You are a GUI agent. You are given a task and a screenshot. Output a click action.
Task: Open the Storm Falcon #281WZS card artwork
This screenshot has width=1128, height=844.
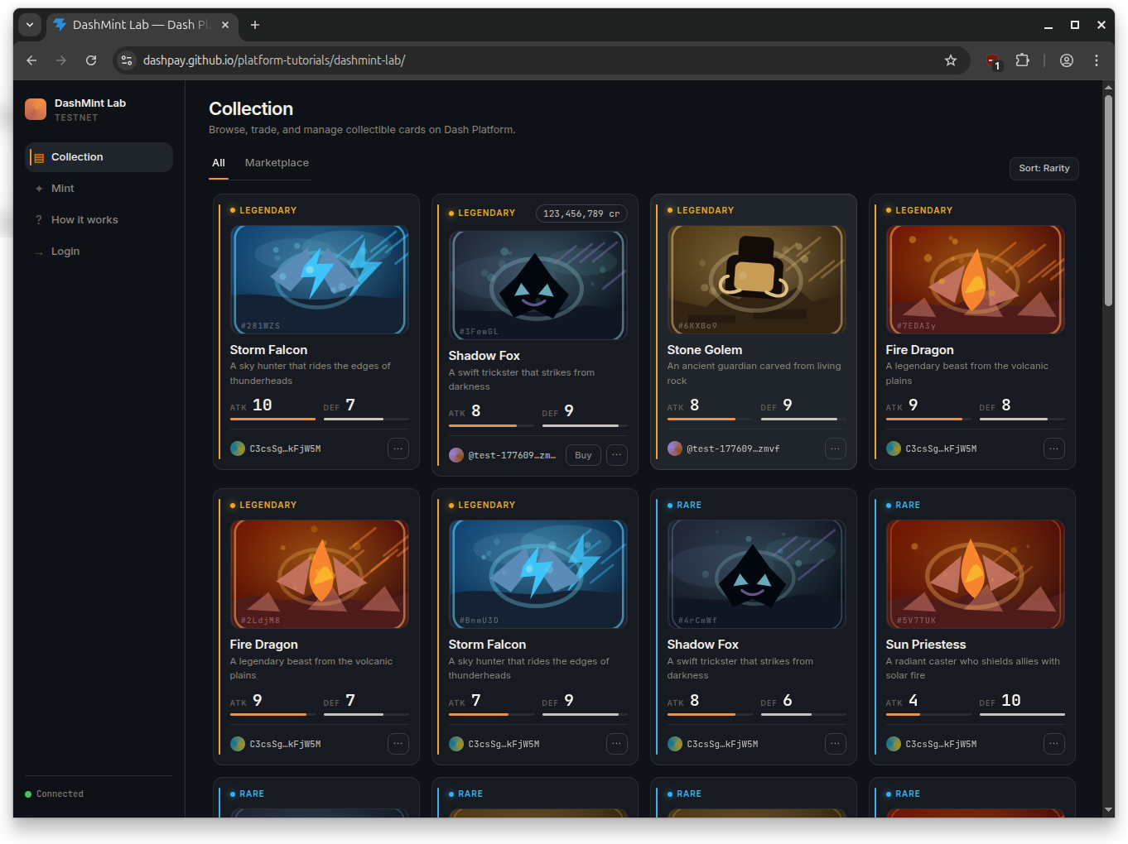(x=320, y=280)
